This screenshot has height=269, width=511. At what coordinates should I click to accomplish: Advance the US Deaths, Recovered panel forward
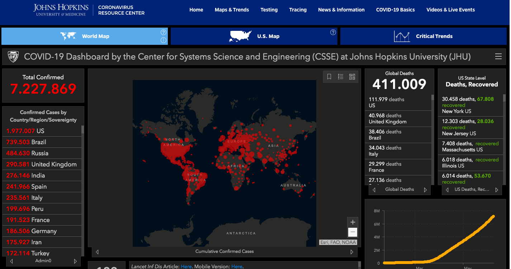click(497, 190)
